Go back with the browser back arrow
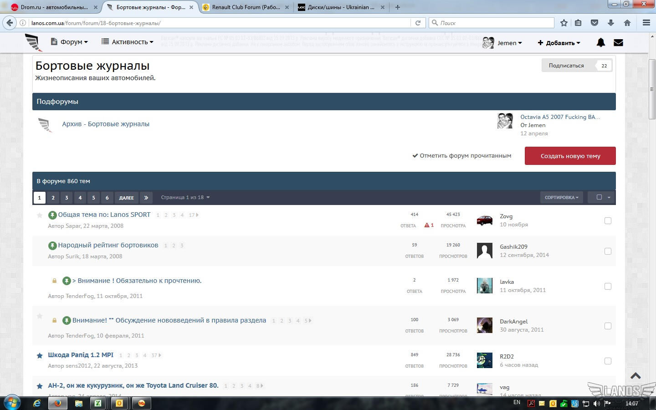 (10, 23)
